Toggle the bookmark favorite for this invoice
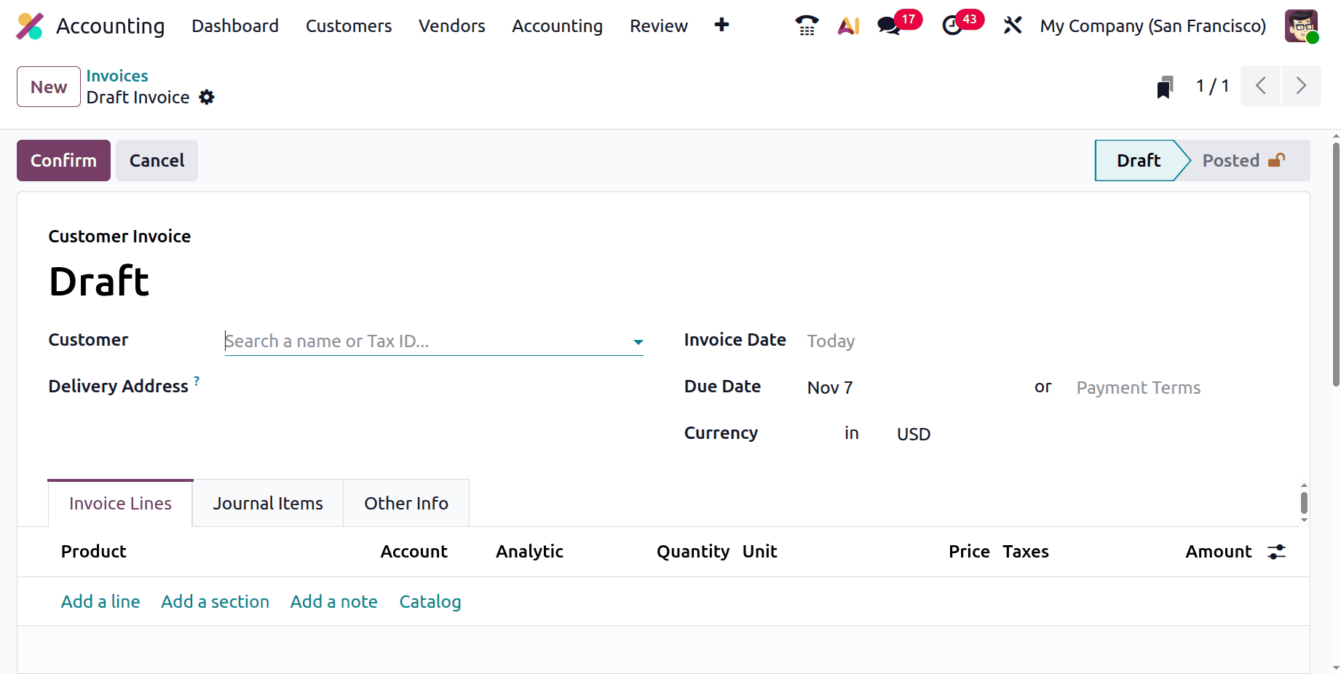Screen dimensions: 1341x674 coord(1166,86)
